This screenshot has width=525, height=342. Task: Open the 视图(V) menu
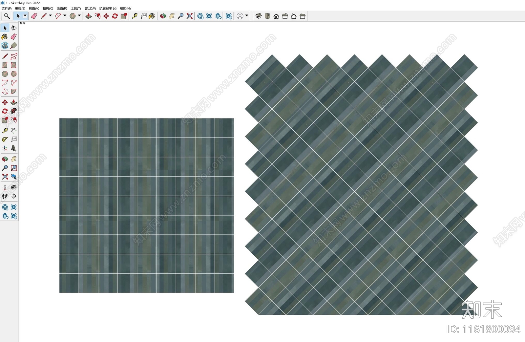34,9
